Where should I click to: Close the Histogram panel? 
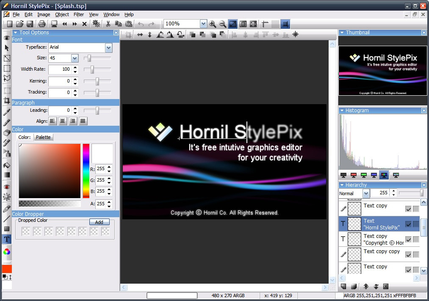pyautogui.click(x=423, y=110)
